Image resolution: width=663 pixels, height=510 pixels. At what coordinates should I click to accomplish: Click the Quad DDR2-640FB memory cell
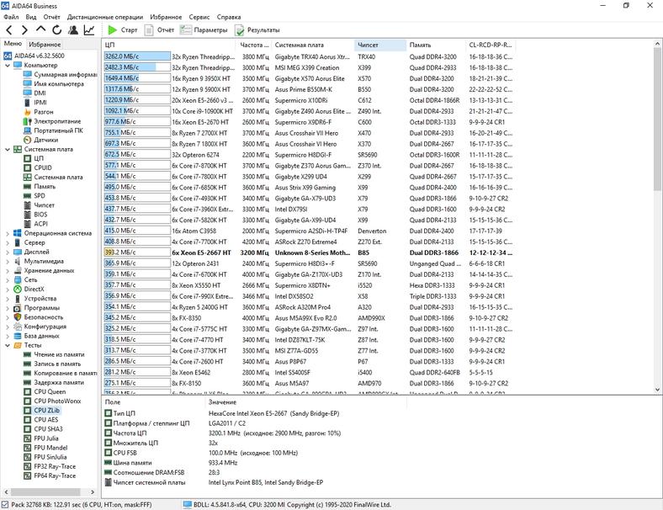tap(435, 373)
